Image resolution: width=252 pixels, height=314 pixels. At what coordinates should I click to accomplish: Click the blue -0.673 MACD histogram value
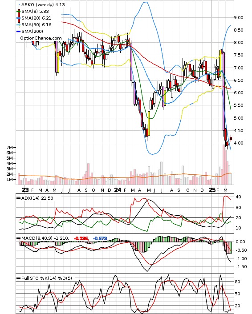[100, 238]
